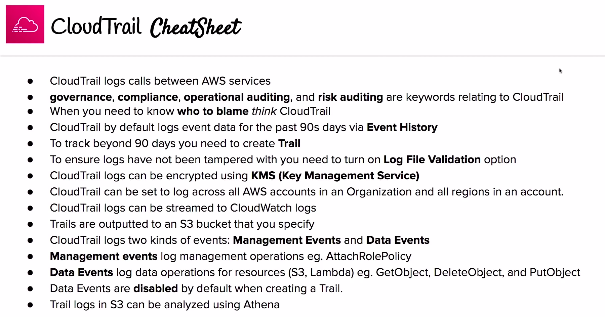Click the bold word 'Trail' after 'create'
Image resolution: width=605 pixels, height=317 pixels.
click(289, 143)
